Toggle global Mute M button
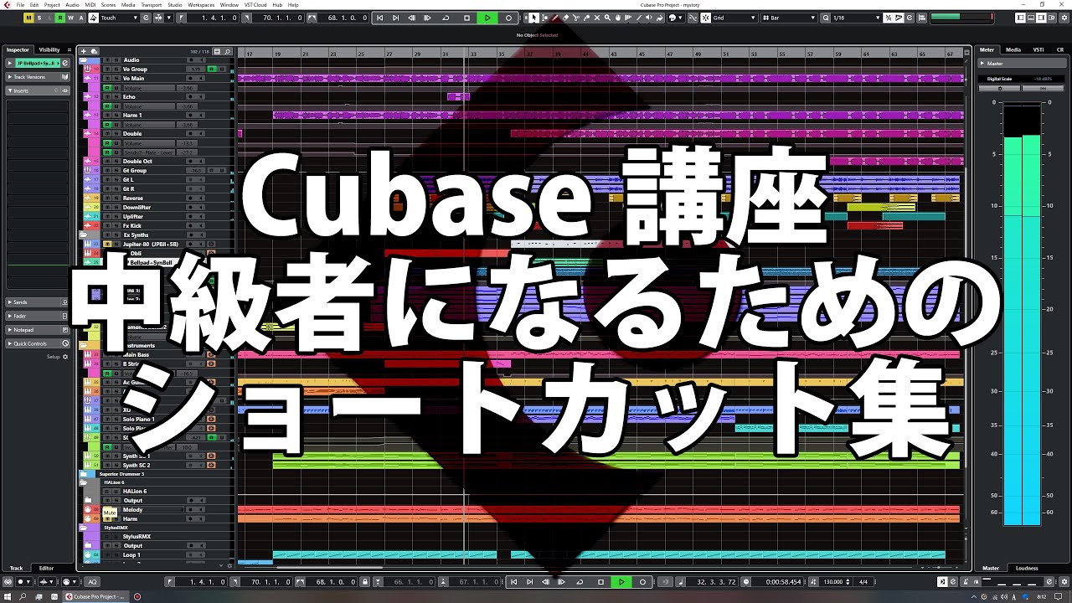The image size is (1072, 603). coord(29,18)
